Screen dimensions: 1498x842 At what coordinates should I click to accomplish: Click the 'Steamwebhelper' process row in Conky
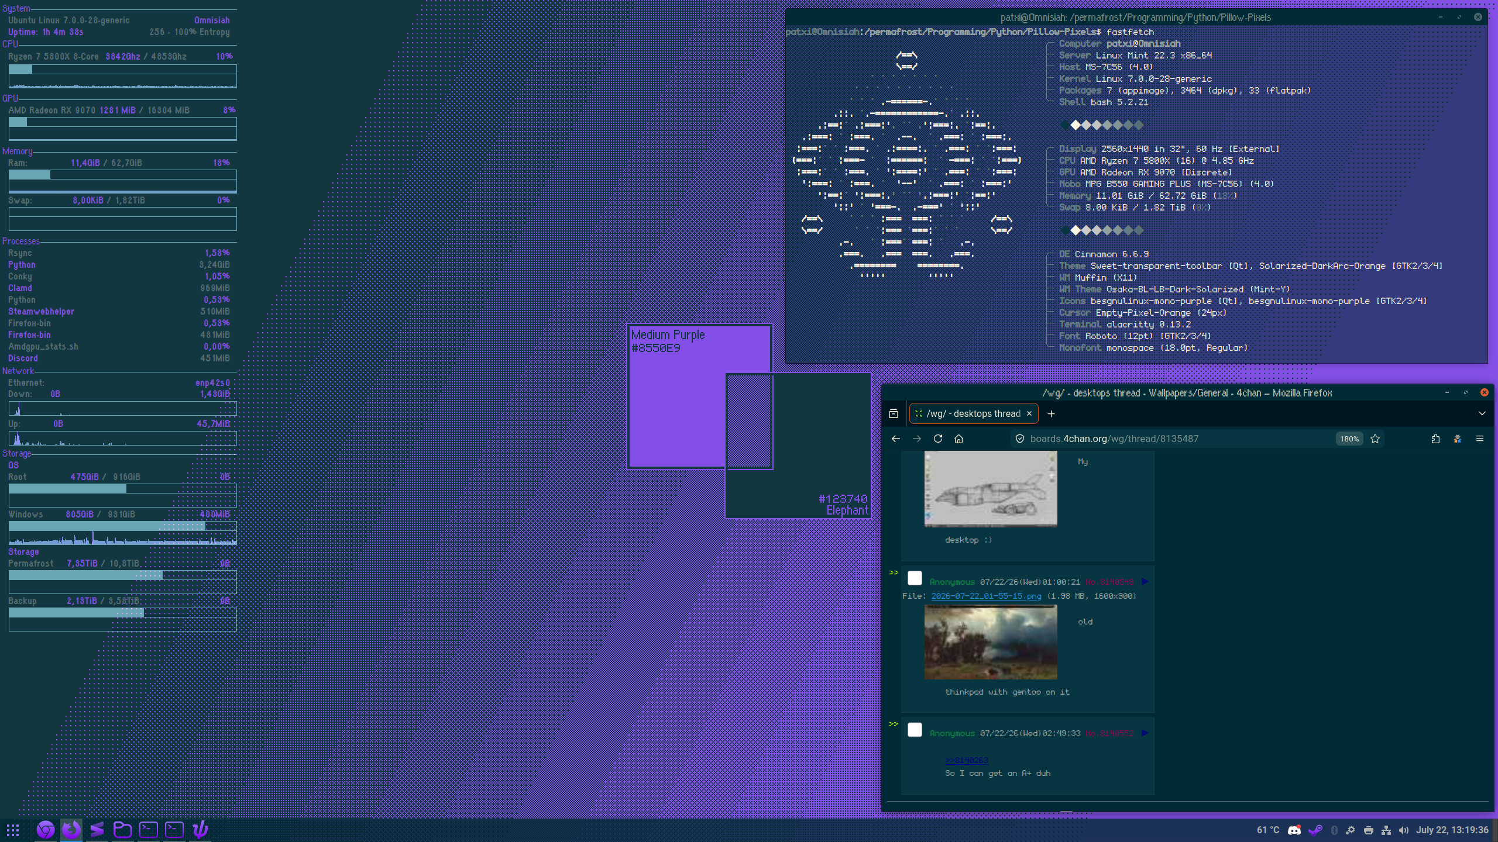click(x=119, y=312)
